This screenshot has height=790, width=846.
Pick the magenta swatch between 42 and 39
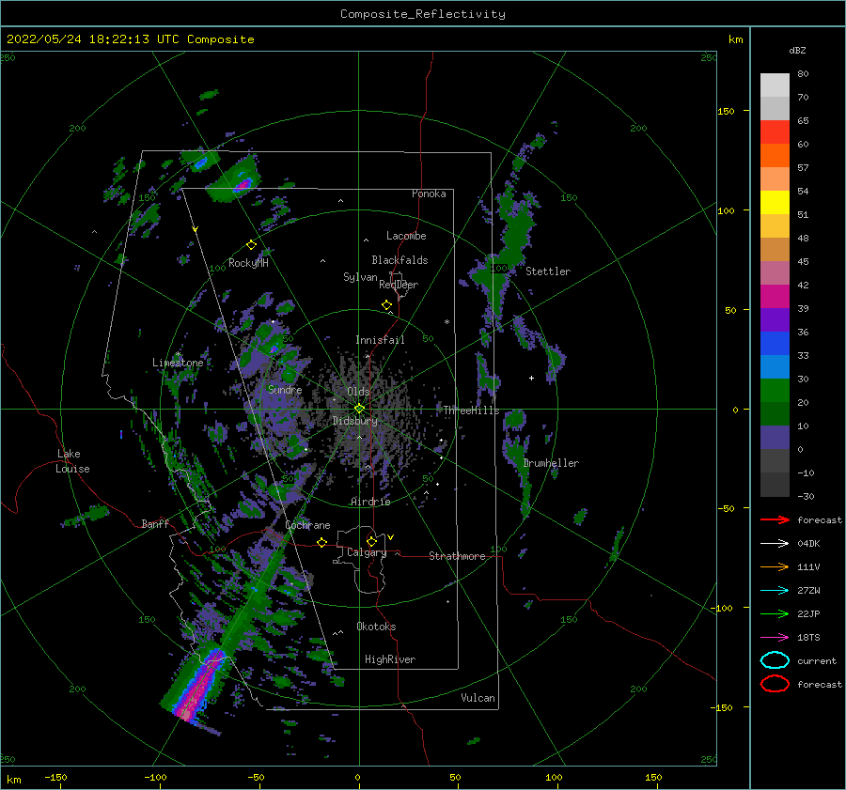coord(775,297)
